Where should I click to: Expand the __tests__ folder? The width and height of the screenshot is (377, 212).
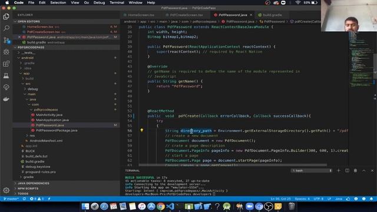pos(28,52)
